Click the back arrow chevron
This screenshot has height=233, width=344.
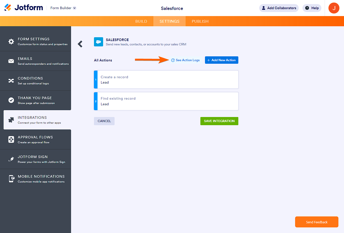(x=80, y=44)
